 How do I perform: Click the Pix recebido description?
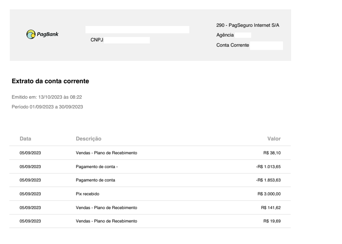coord(88,194)
